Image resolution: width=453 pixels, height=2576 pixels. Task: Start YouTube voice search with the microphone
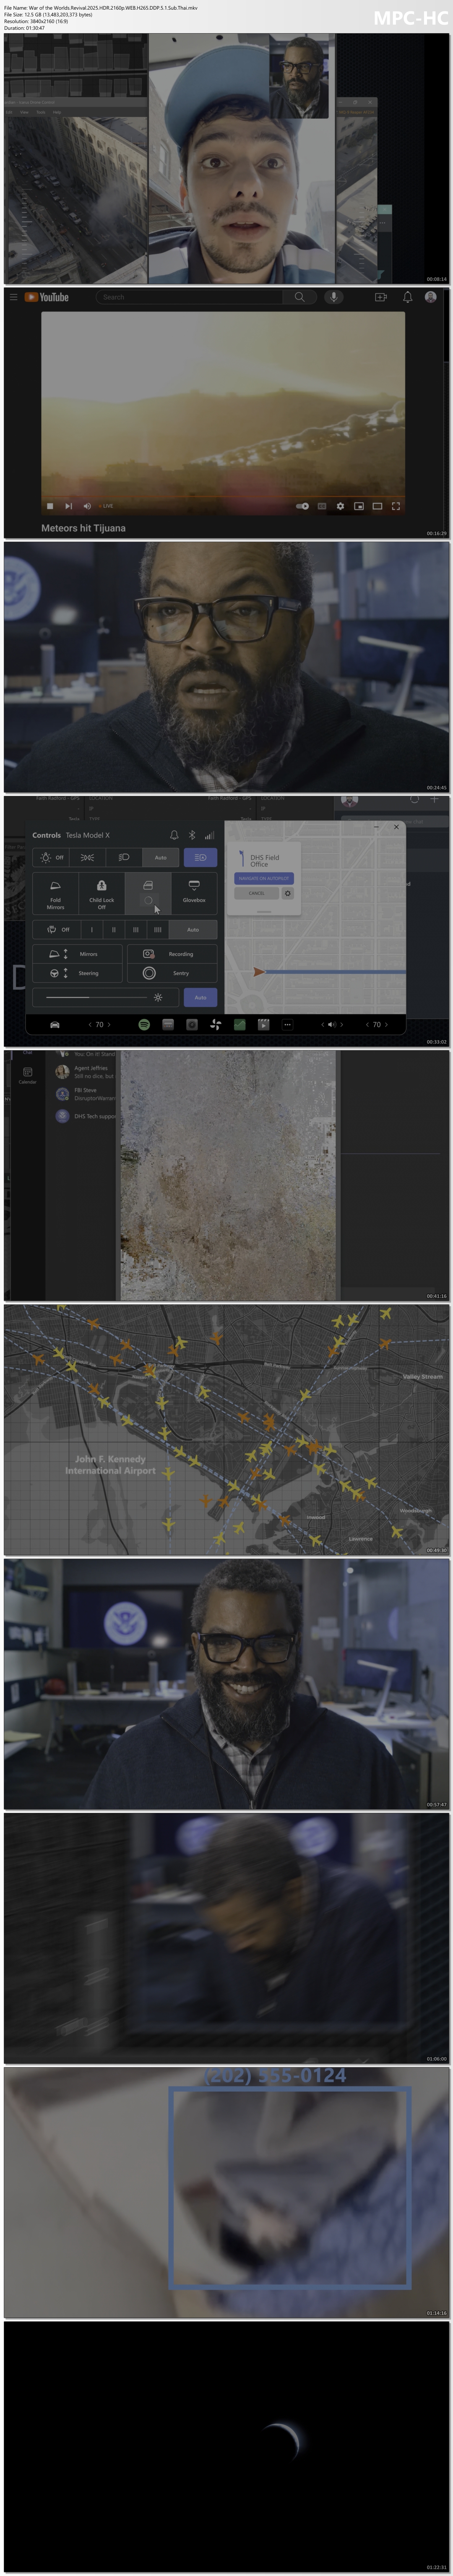[x=334, y=297]
